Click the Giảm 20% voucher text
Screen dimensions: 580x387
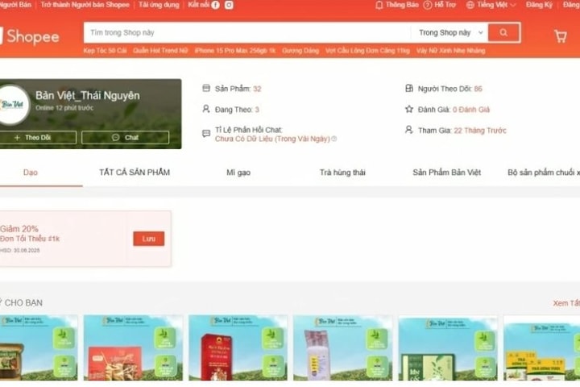[19, 229]
